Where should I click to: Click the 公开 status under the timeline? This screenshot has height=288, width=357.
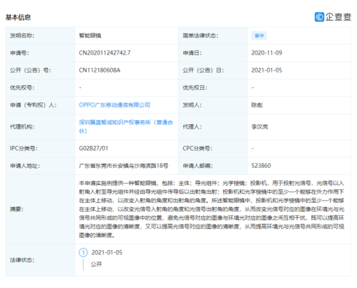[x=96, y=264]
